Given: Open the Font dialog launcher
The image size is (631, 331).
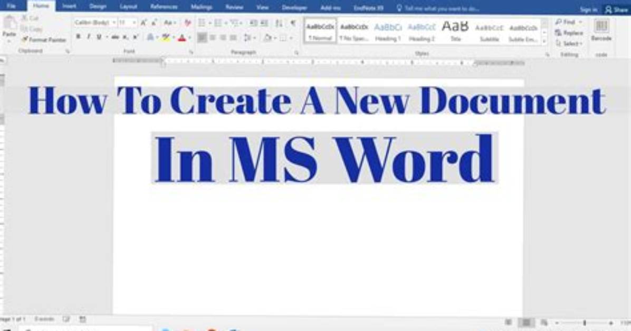Looking at the screenshot, I should pos(191,52).
